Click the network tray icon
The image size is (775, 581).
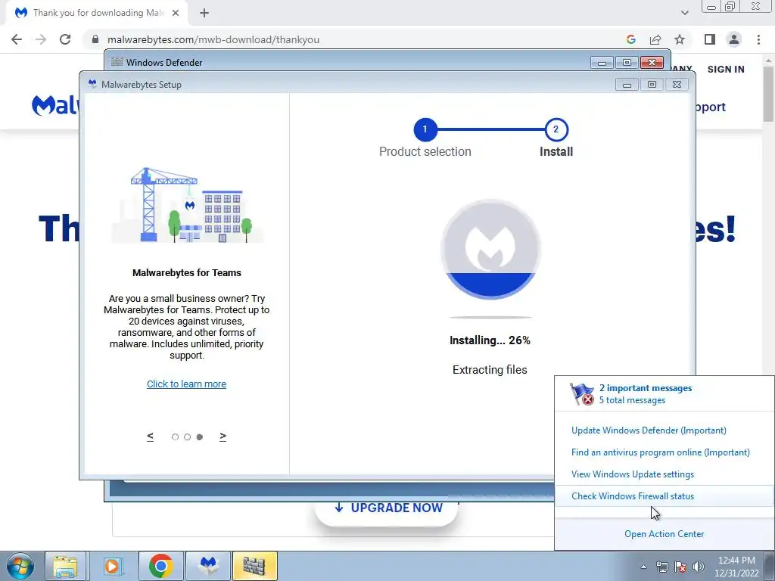[661, 567]
